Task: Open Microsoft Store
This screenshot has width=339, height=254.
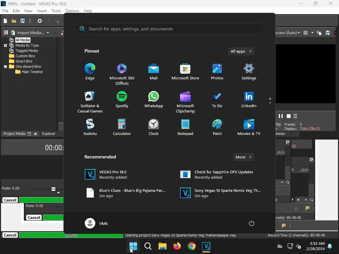Action: (185, 72)
